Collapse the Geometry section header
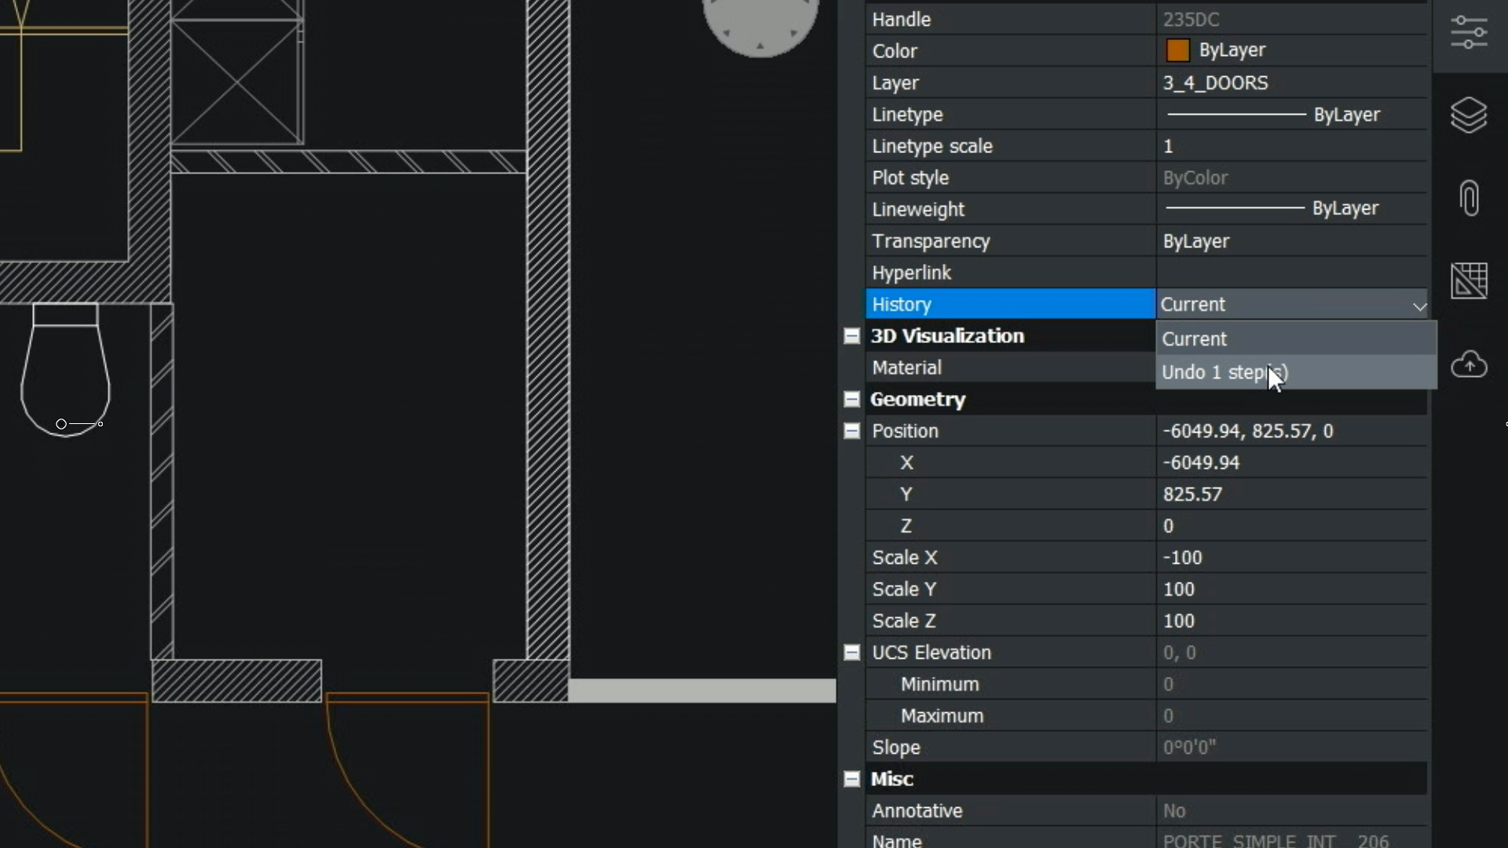Image resolution: width=1508 pixels, height=848 pixels. (852, 399)
